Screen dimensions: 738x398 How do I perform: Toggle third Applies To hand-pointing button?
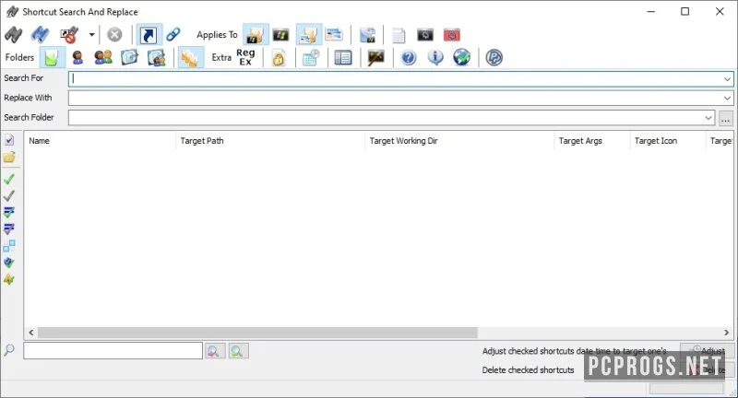click(309, 35)
